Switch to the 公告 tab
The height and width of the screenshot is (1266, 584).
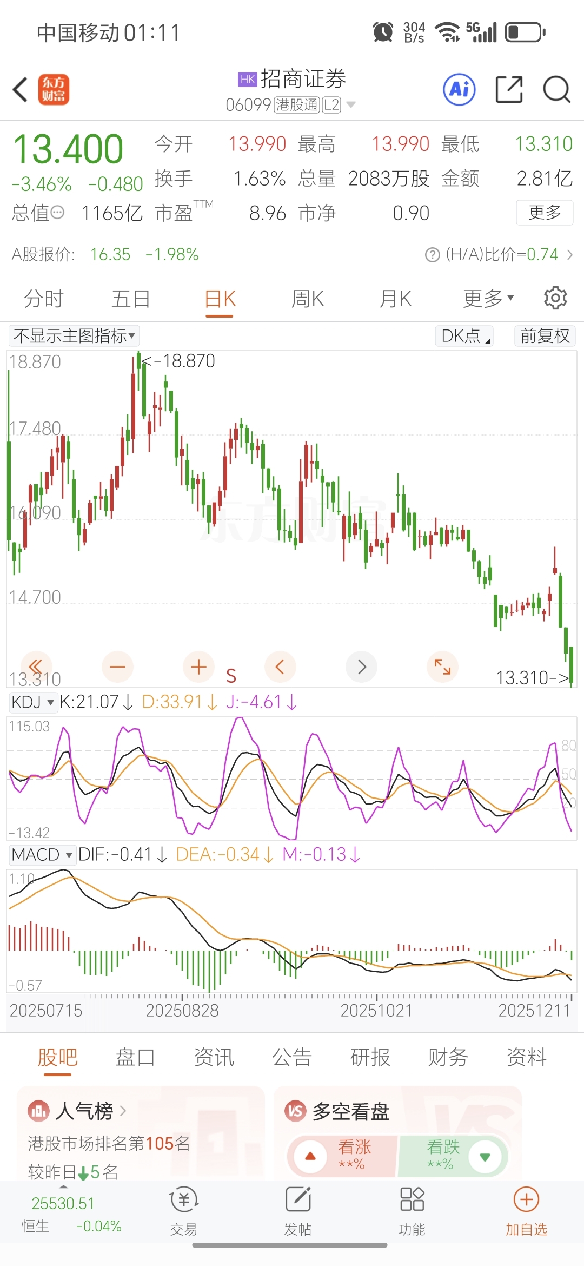point(292,1057)
